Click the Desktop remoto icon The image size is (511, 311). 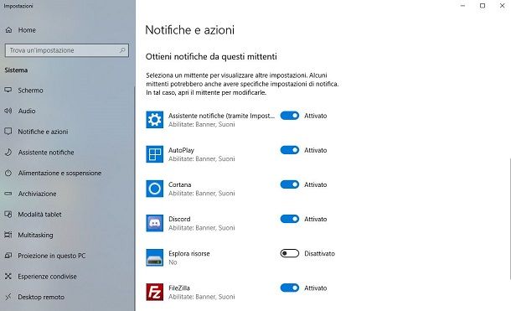pyautogui.click(x=8, y=297)
